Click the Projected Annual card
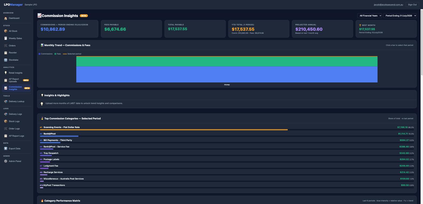Screen dimensions: 423x204 [x=322, y=29]
